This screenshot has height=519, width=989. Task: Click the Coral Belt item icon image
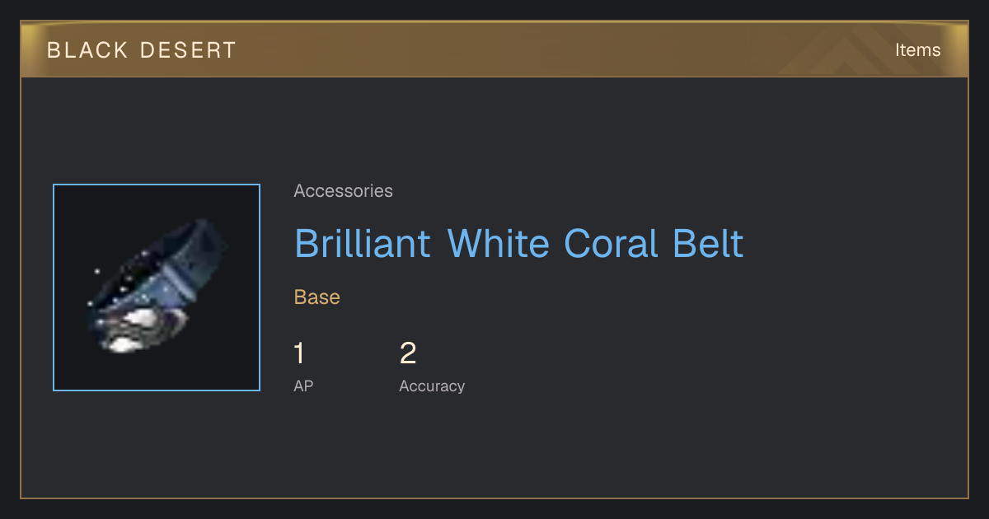(157, 288)
